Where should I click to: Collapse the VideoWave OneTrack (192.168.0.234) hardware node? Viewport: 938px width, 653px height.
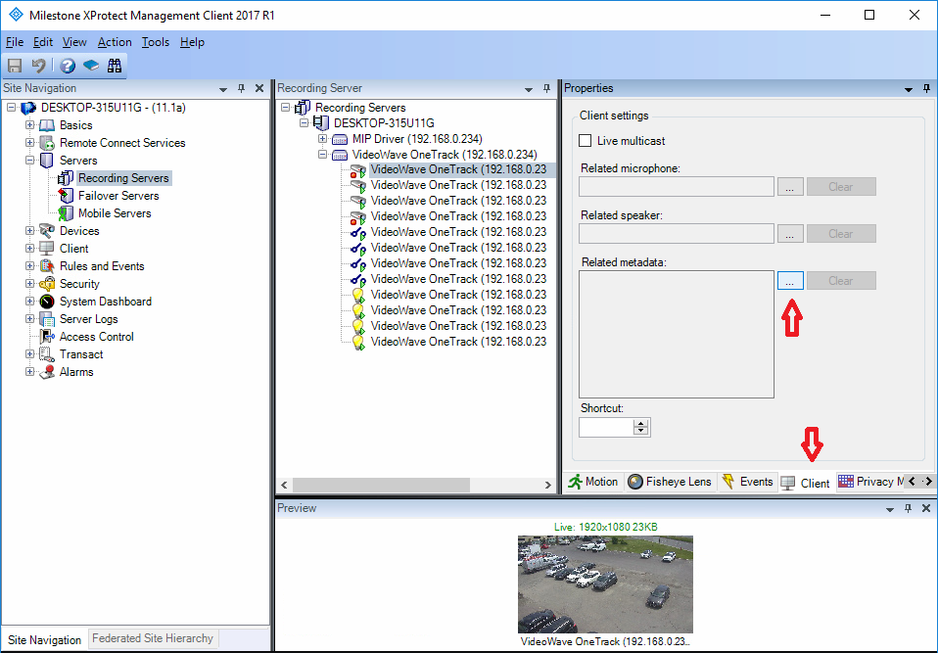tap(322, 155)
